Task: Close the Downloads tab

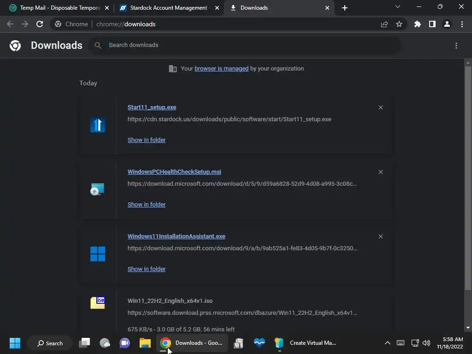Action: pos(327,8)
